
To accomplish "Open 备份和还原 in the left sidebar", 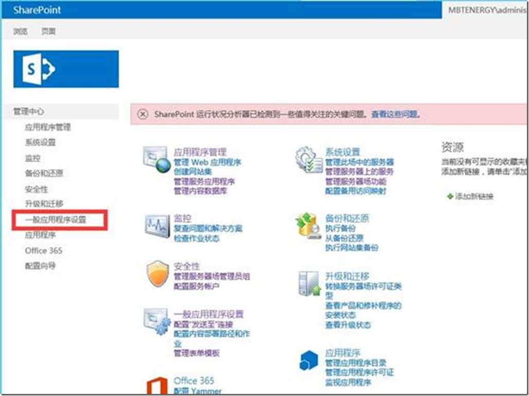I will coord(44,173).
